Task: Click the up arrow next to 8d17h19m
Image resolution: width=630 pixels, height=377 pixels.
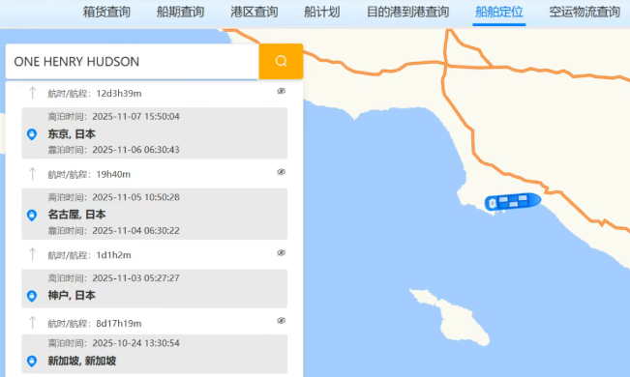Action: click(x=33, y=323)
